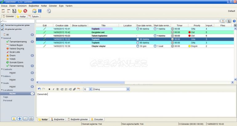
Task: Click the red delete task icon
Action: 26,11
